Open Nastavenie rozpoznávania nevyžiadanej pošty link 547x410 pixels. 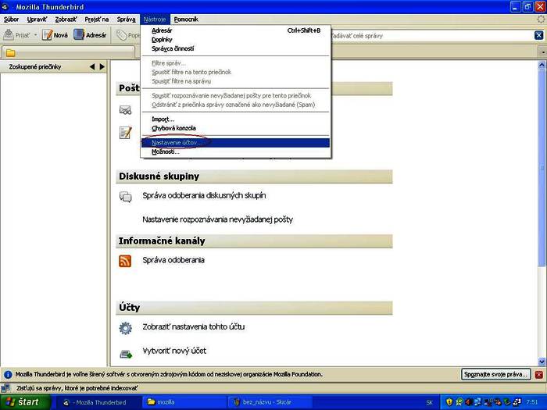(x=217, y=219)
